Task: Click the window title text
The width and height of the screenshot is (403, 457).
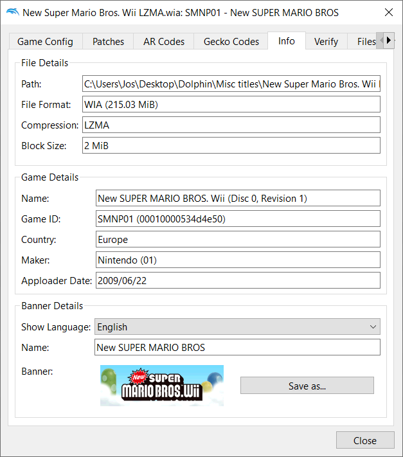Action: 181,12
